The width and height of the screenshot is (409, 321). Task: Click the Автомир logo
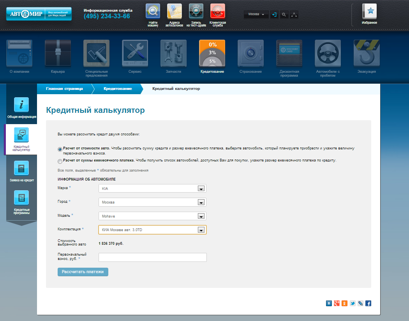pyautogui.click(x=39, y=14)
